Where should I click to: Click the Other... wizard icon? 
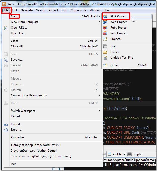[105, 65]
